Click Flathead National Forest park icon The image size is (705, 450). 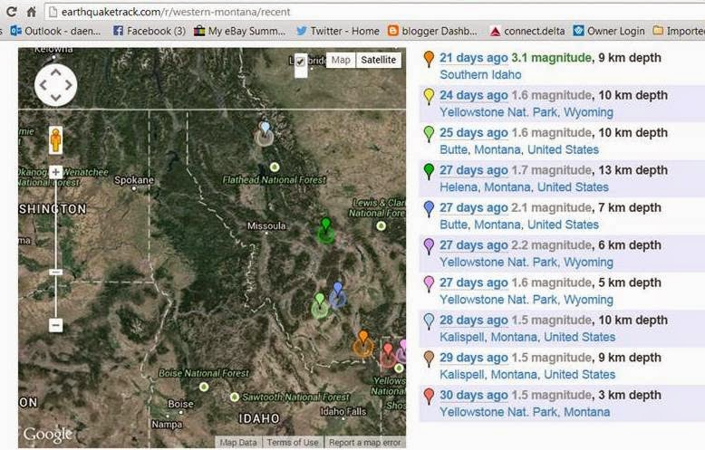pyautogui.click(x=275, y=168)
